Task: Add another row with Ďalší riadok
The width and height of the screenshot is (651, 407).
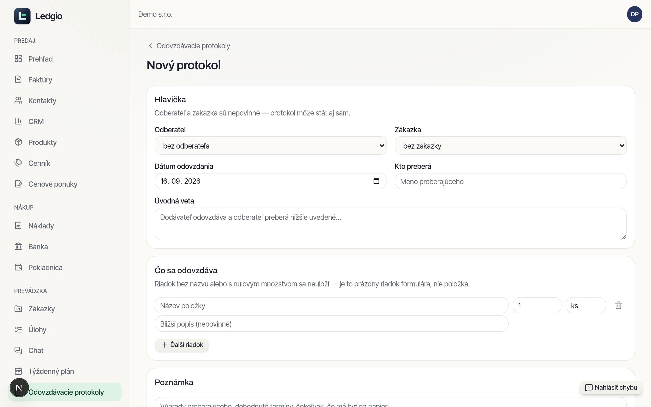Action: (182, 345)
